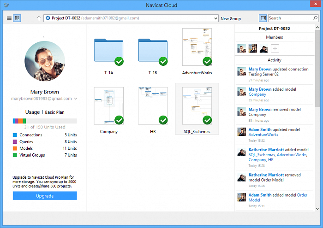Expand the Project DT-0052 dropdown
This screenshot has width=323, height=228.
pyautogui.click(x=215, y=18)
